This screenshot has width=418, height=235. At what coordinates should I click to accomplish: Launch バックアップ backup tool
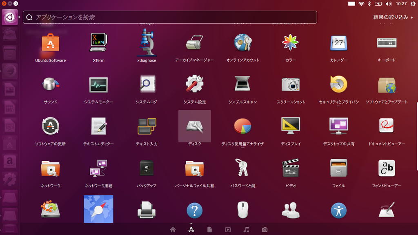pyautogui.click(x=147, y=168)
